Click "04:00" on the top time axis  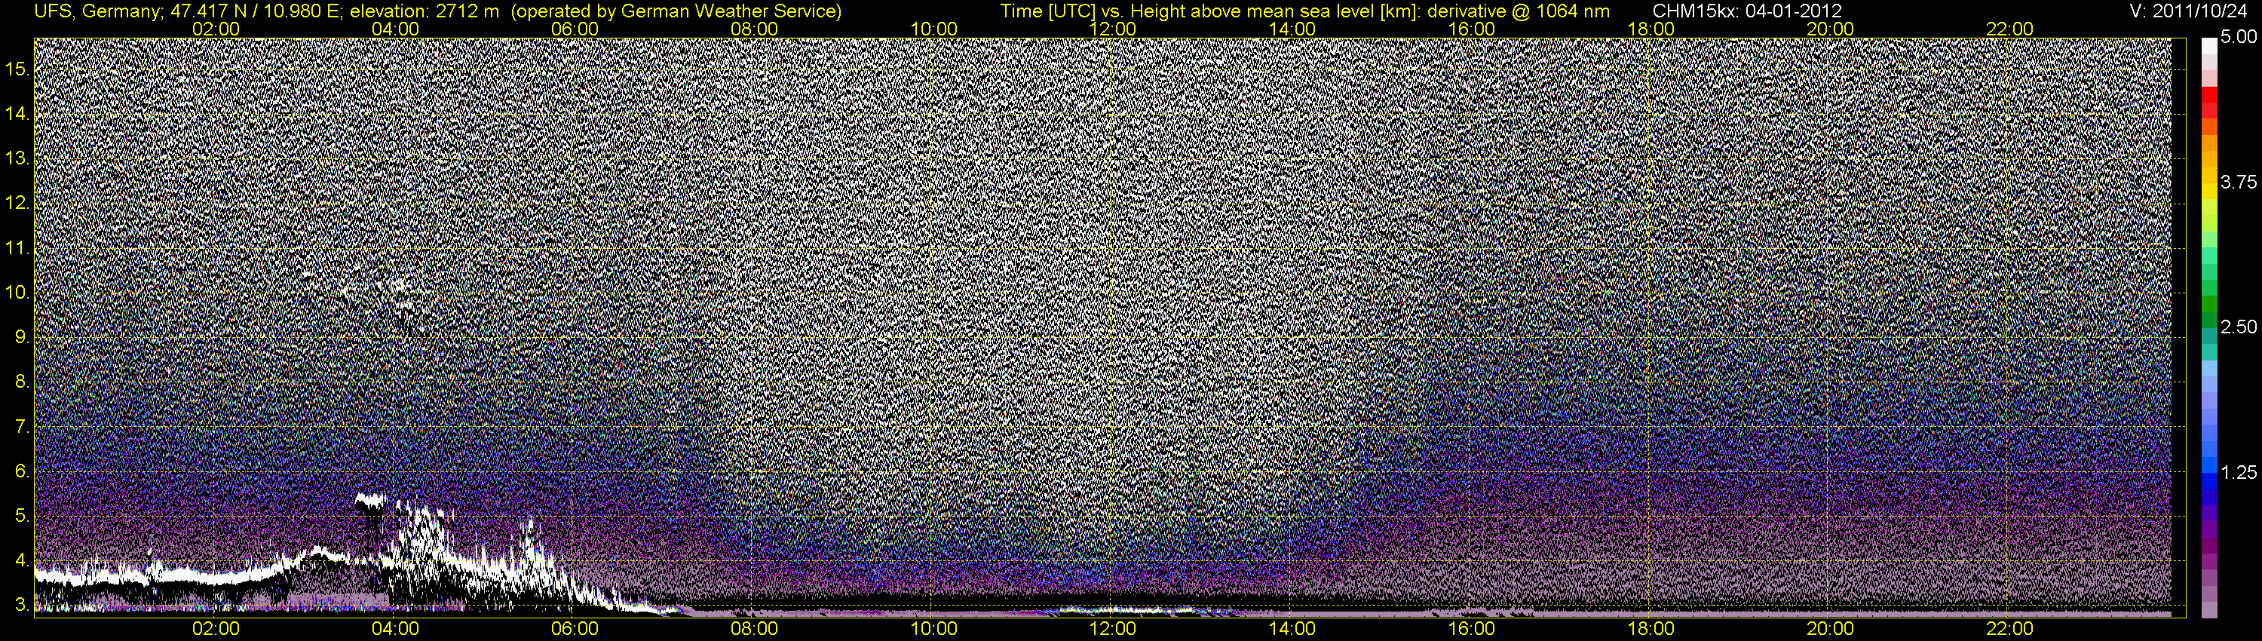tap(395, 29)
